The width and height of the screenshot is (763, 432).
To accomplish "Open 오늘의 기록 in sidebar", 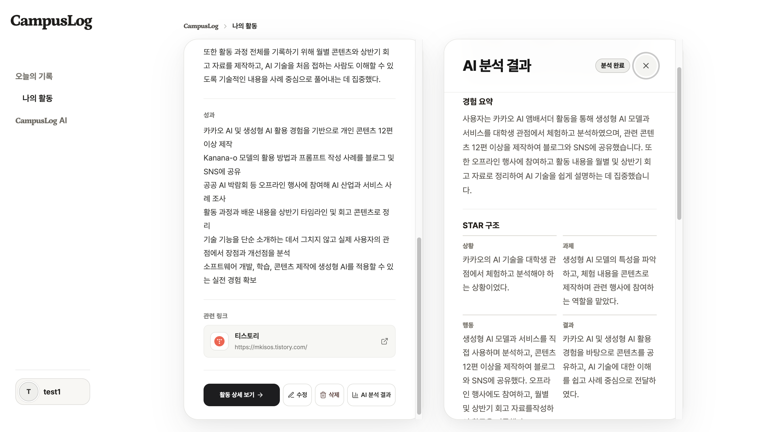I will tap(34, 76).
